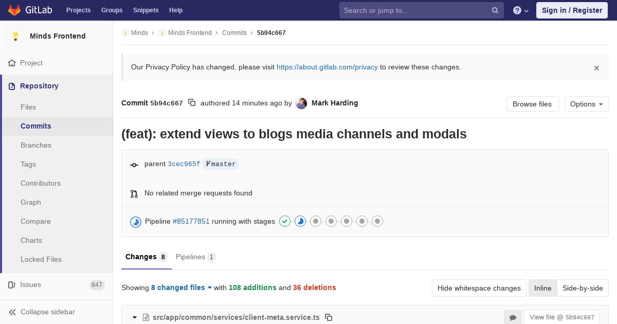Copy the client-meta.service.ts file path
The width and height of the screenshot is (617, 324).
coord(329,317)
